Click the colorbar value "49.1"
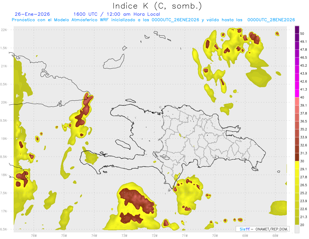This screenshot has height=239, width=309. coord(304,42)
